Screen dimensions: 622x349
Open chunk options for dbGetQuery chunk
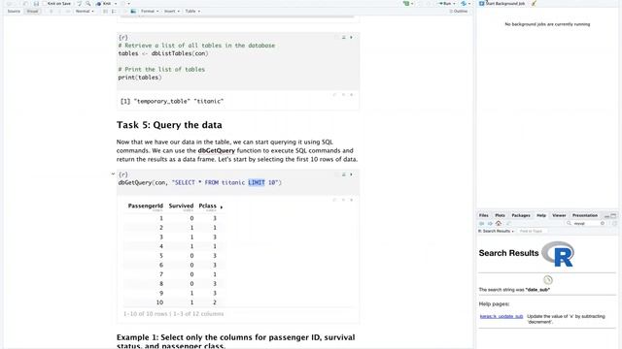click(335, 174)
